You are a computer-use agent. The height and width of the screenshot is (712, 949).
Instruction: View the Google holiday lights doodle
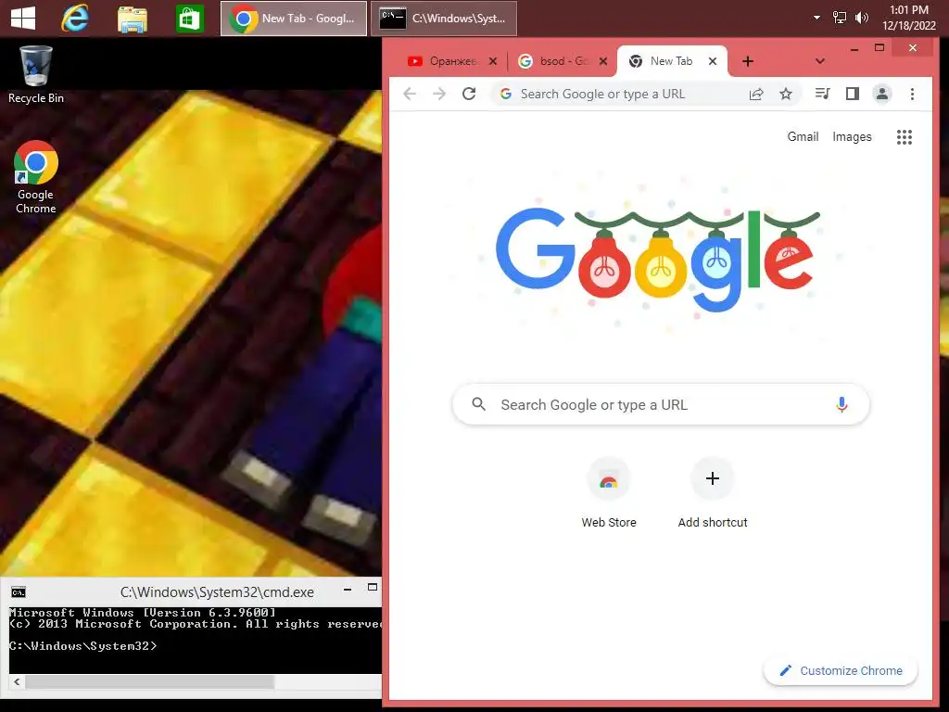[659, 260]
